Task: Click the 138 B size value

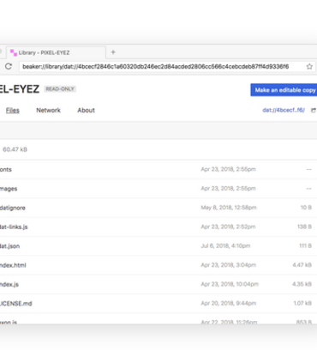Action: [x=304, y=227]
